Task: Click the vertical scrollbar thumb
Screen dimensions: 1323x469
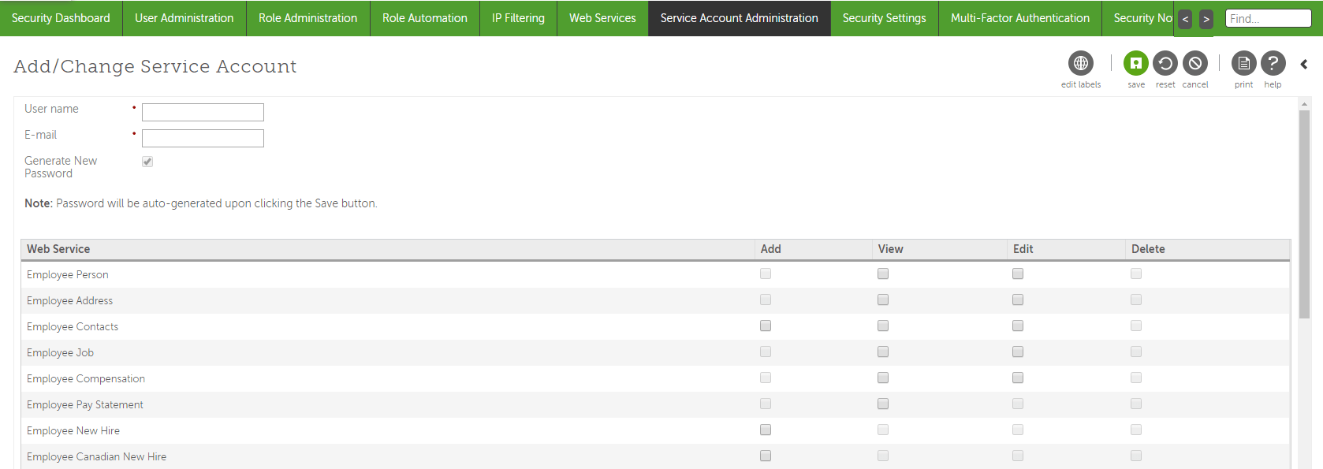Action: tap(1305, 213)
